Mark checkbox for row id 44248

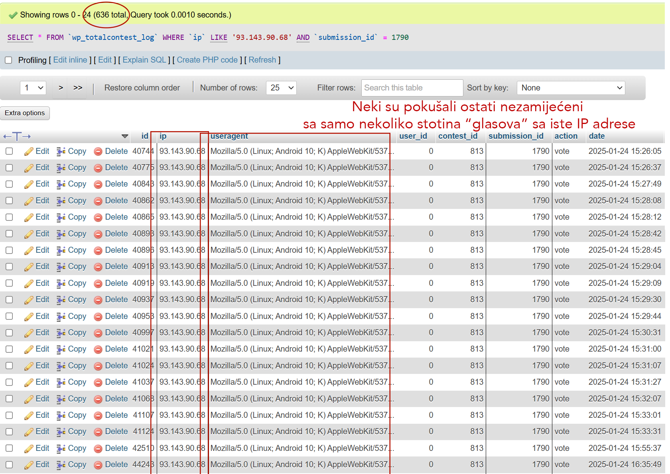coord(9,464)
